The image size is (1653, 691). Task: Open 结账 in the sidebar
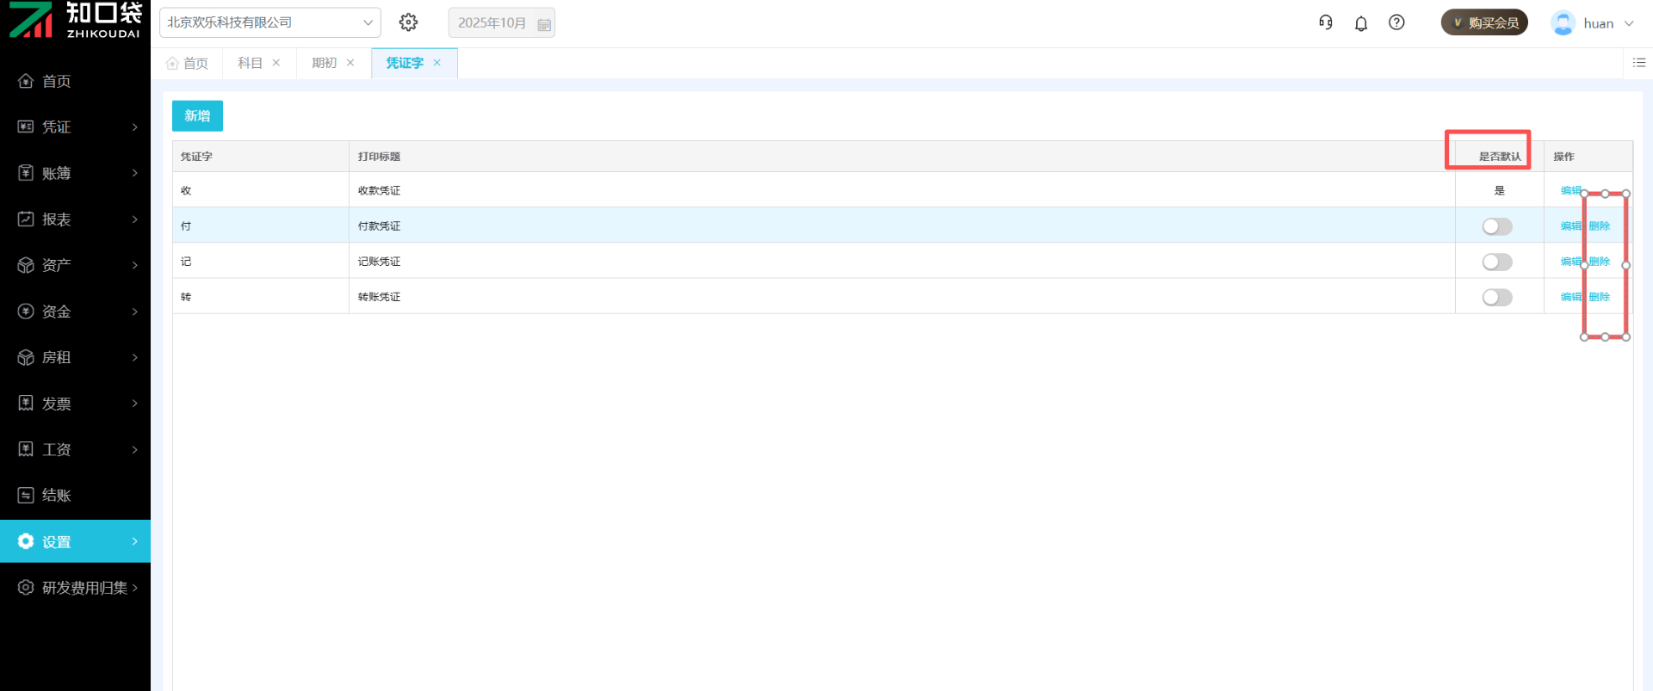(57, 495)
